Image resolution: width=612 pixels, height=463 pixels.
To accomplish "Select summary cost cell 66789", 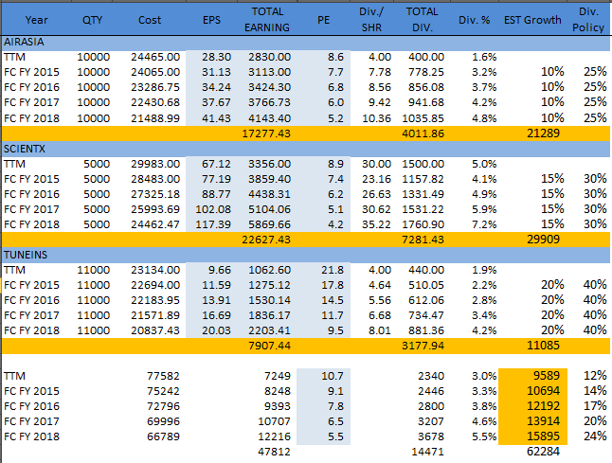I will pyautogui.click(x=163, y=436).
